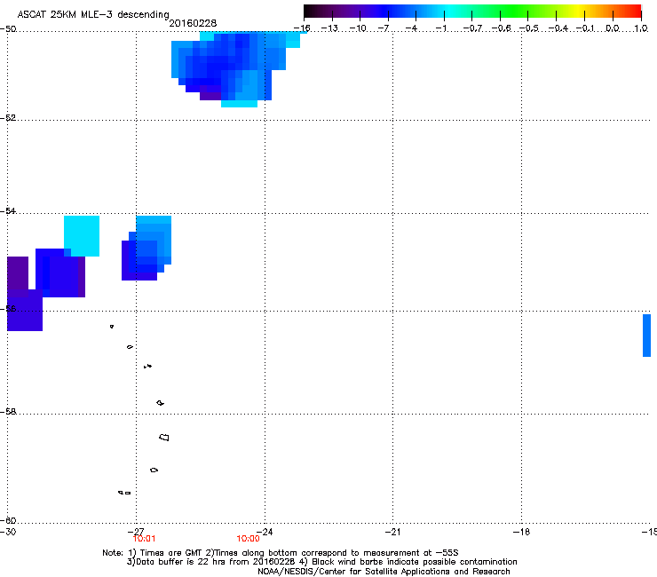Click the purple data patch just below -56
The image size is (657, 577).
coord(25,310)
